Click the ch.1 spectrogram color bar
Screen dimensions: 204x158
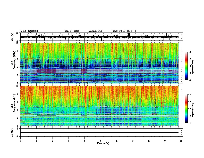(186, 66)
